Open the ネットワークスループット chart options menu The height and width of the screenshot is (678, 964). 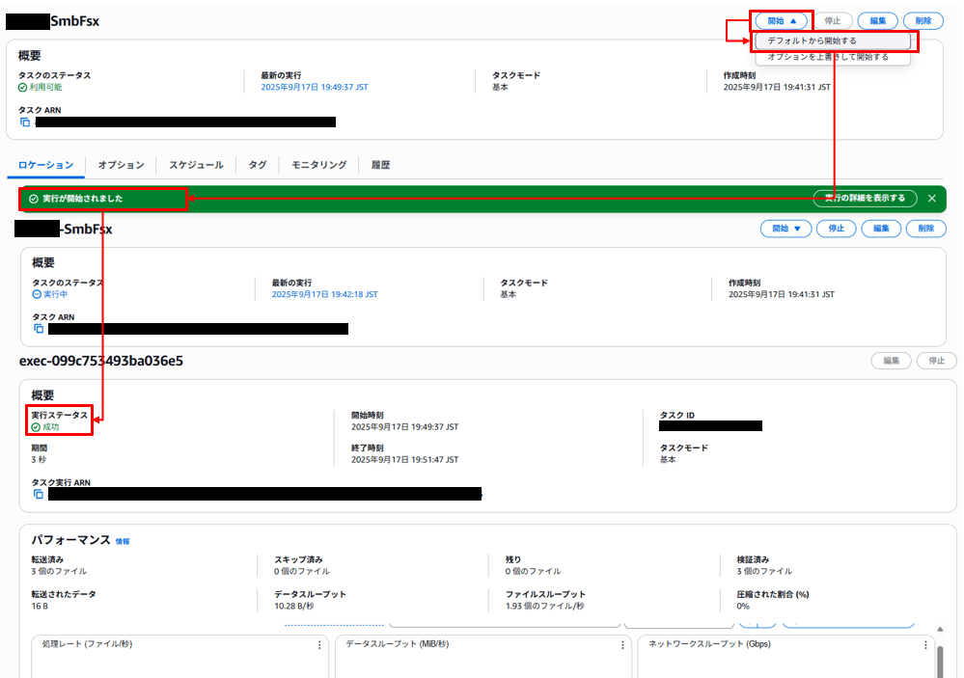(926, 645)
